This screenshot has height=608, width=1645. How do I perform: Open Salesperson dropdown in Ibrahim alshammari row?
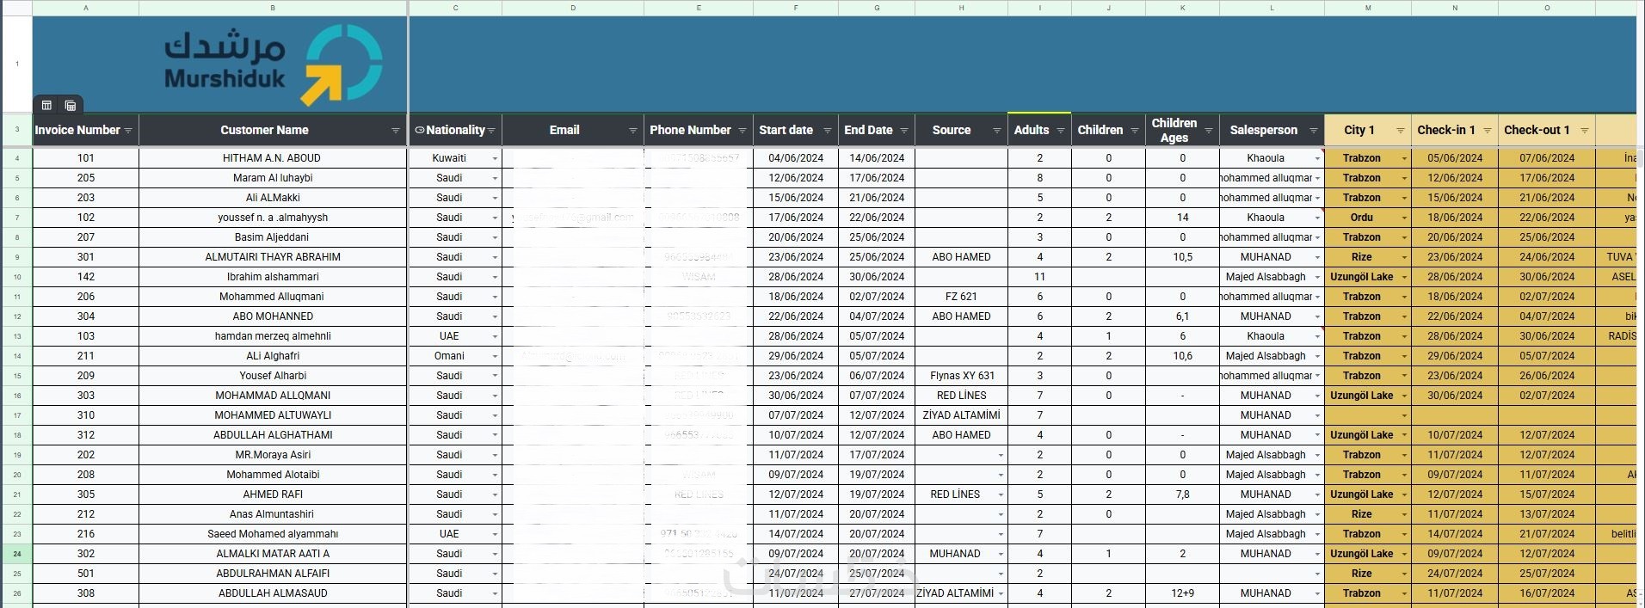(x=1317, y=277)
